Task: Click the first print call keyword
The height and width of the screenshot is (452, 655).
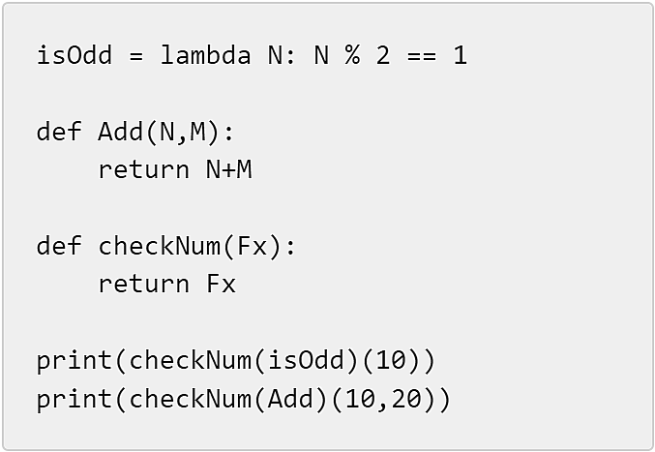Action: coord(74,360)
